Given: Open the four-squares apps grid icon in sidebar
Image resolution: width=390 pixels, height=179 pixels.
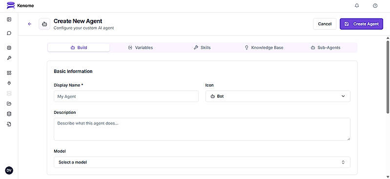Looking at the screenshot, I should [9, 73].
